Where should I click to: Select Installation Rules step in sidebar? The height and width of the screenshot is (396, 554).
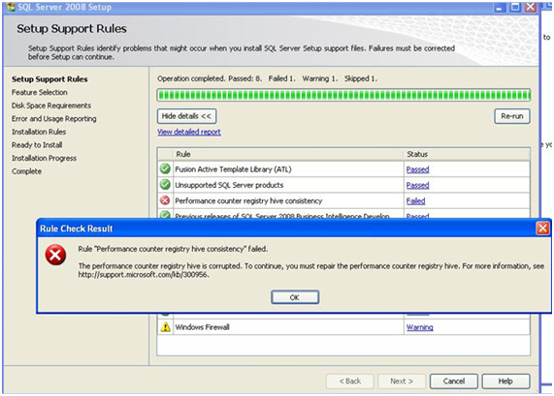coord(39,132)
